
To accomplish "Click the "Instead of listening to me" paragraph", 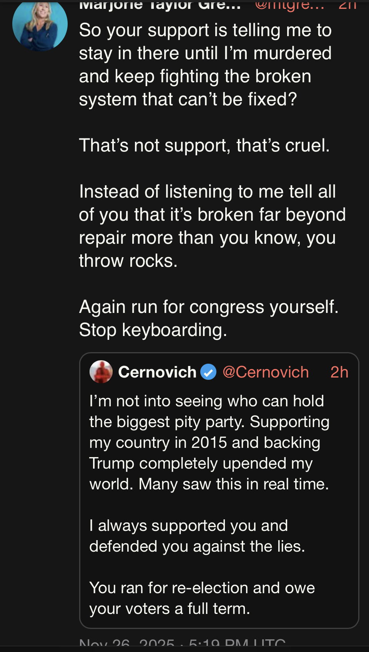I will point(212,215).
